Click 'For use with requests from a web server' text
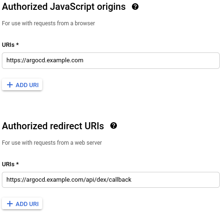This screenshot has height=214, width=223. click(52, 143)
